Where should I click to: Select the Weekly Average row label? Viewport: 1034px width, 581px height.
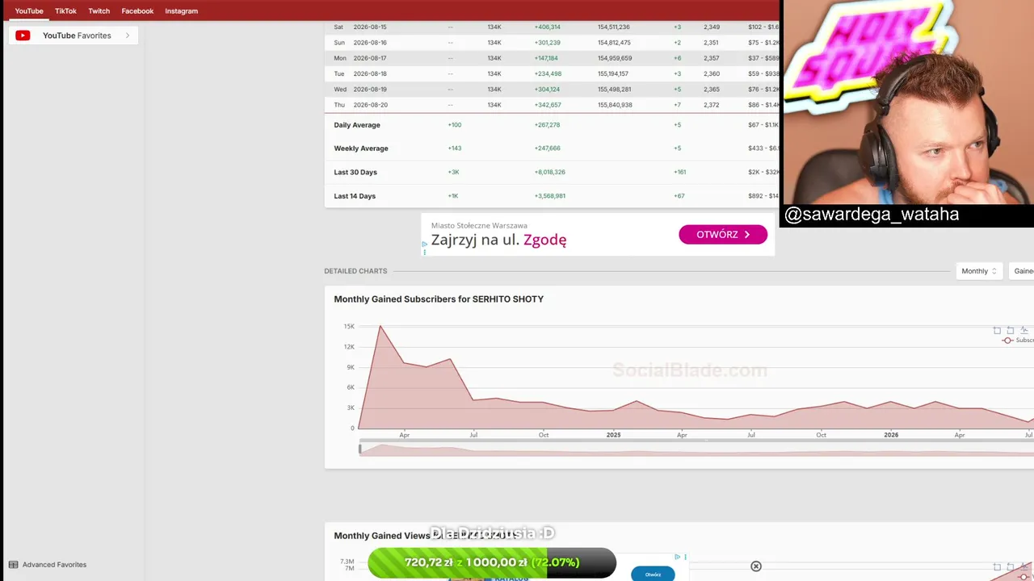tap(361, 148)
